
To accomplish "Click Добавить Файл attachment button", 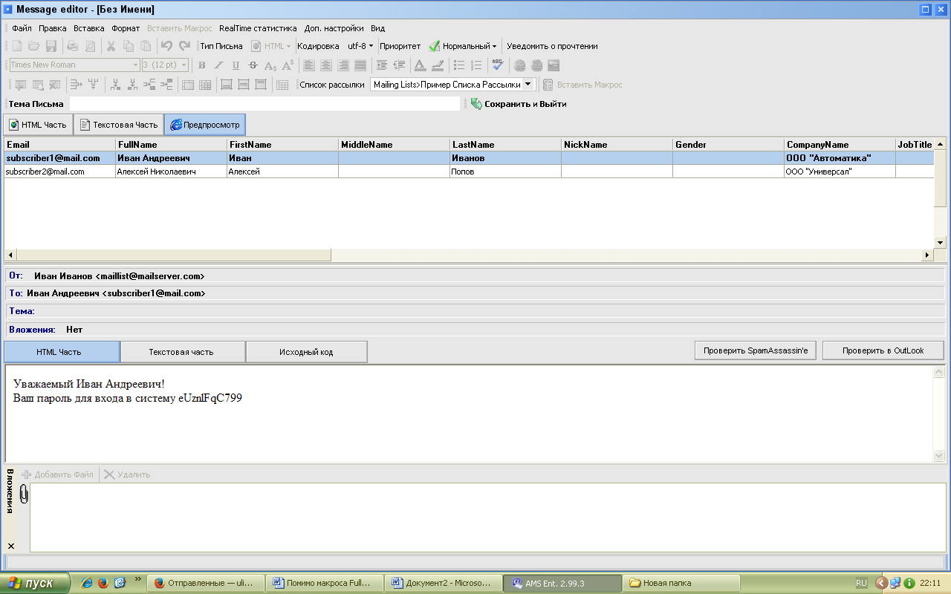I will pos(58,474).
